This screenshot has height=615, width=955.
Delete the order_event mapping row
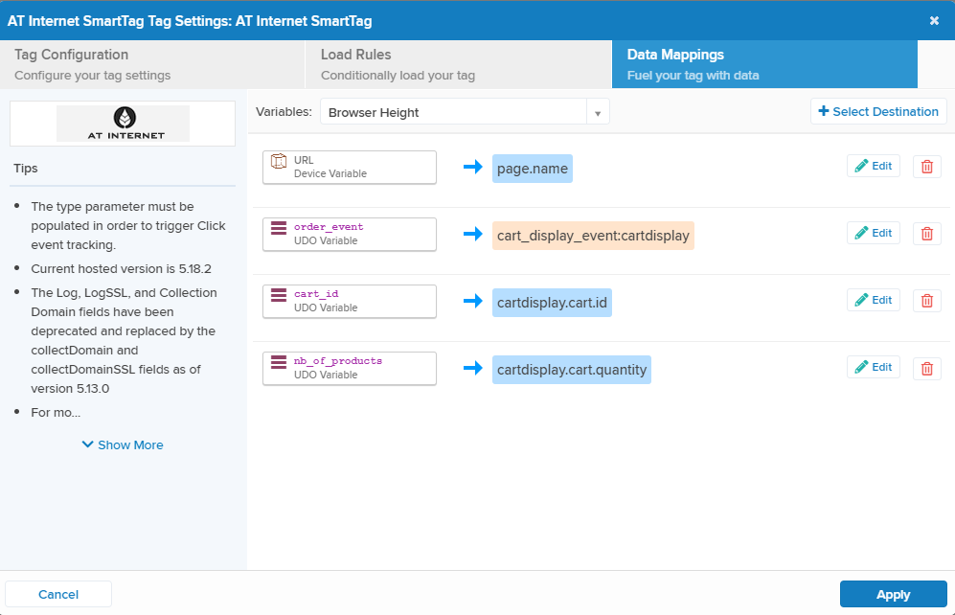coord(926,234)
